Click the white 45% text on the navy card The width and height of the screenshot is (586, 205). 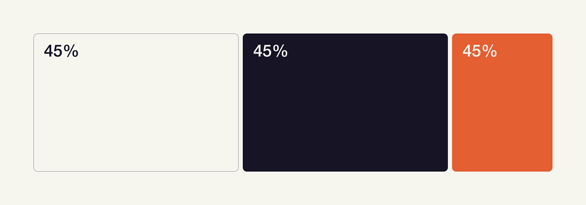(270, 51)
